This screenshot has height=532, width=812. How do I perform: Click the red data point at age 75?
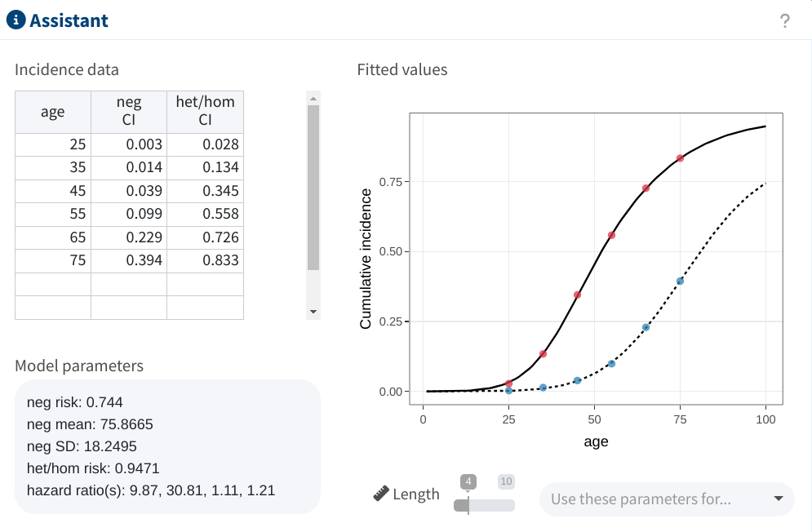680,158
